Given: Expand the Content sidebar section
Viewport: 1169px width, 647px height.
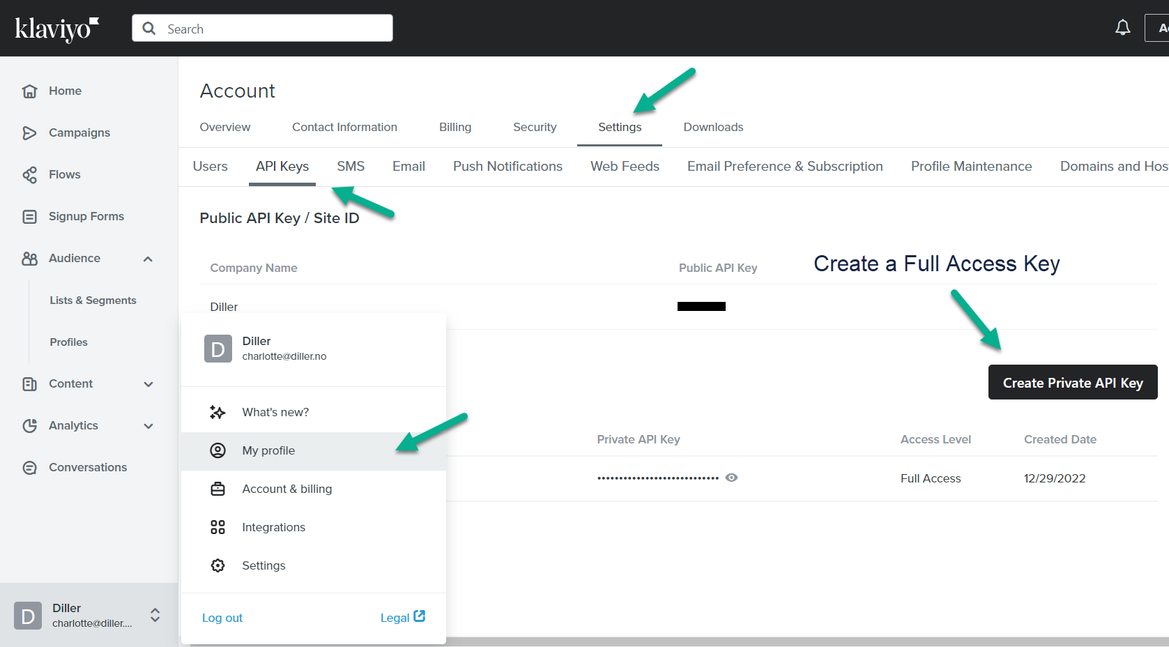Looking at the screenshot, I should point(148,383).
